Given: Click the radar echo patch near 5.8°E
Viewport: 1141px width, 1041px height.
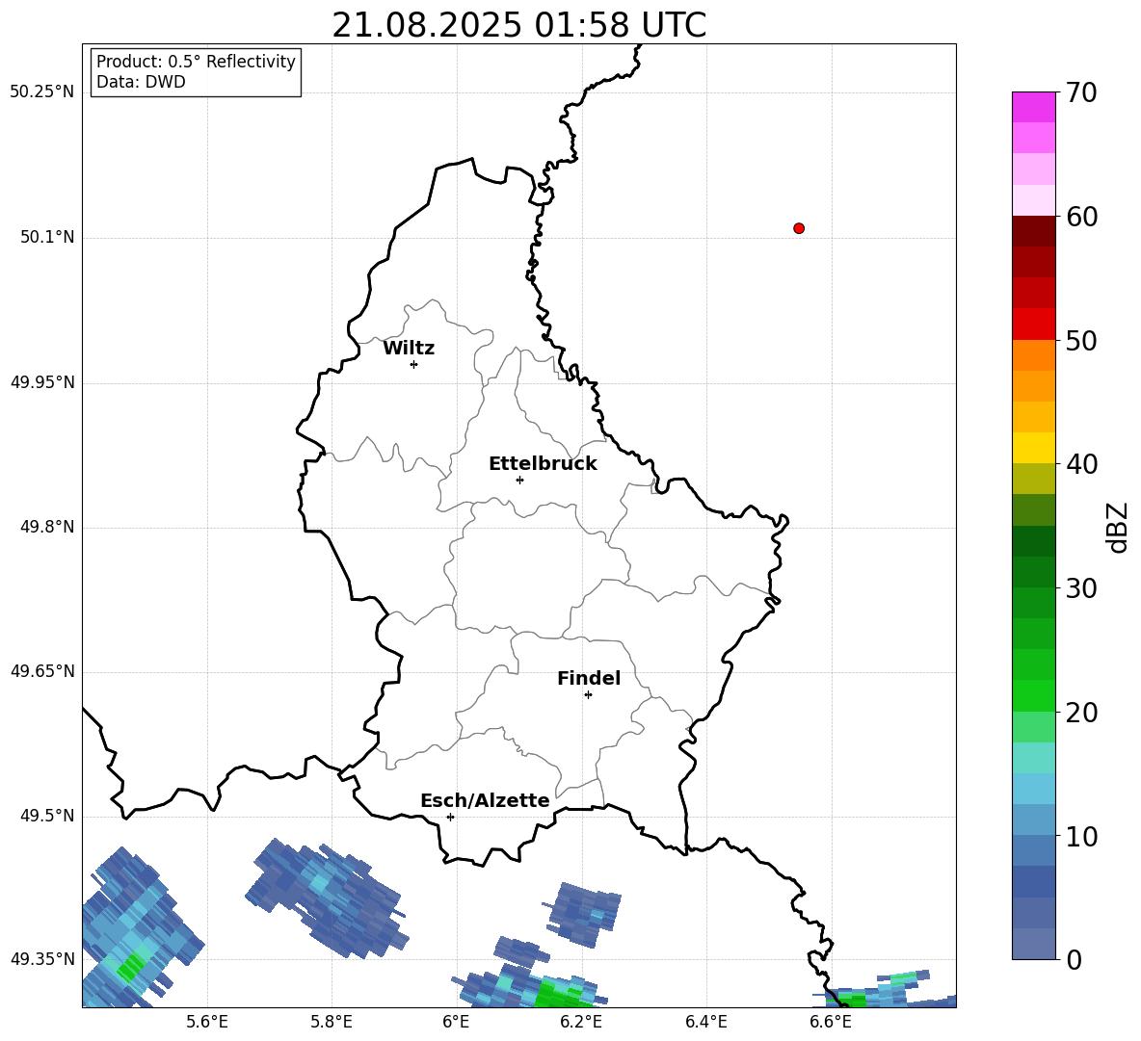Looking at the screenshot, I should pos(326,898).
